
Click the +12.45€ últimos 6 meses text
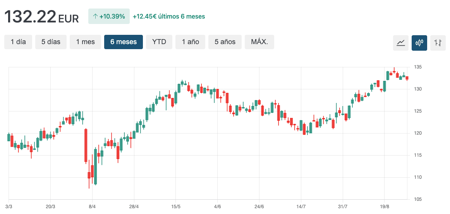point(169,17)
